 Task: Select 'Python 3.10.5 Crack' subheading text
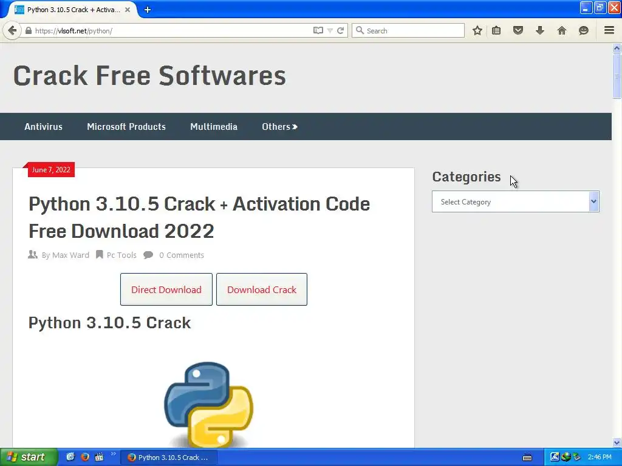click(110, 323)
